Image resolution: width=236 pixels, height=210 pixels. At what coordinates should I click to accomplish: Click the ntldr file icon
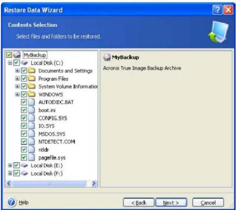point(31,149)
